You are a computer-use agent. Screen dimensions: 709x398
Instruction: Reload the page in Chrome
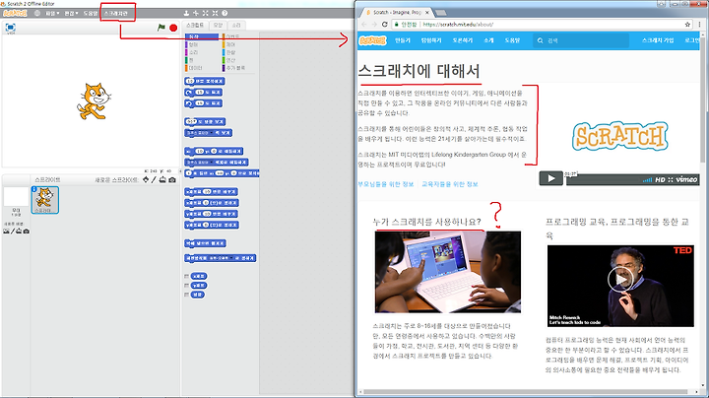pos(385,24)
